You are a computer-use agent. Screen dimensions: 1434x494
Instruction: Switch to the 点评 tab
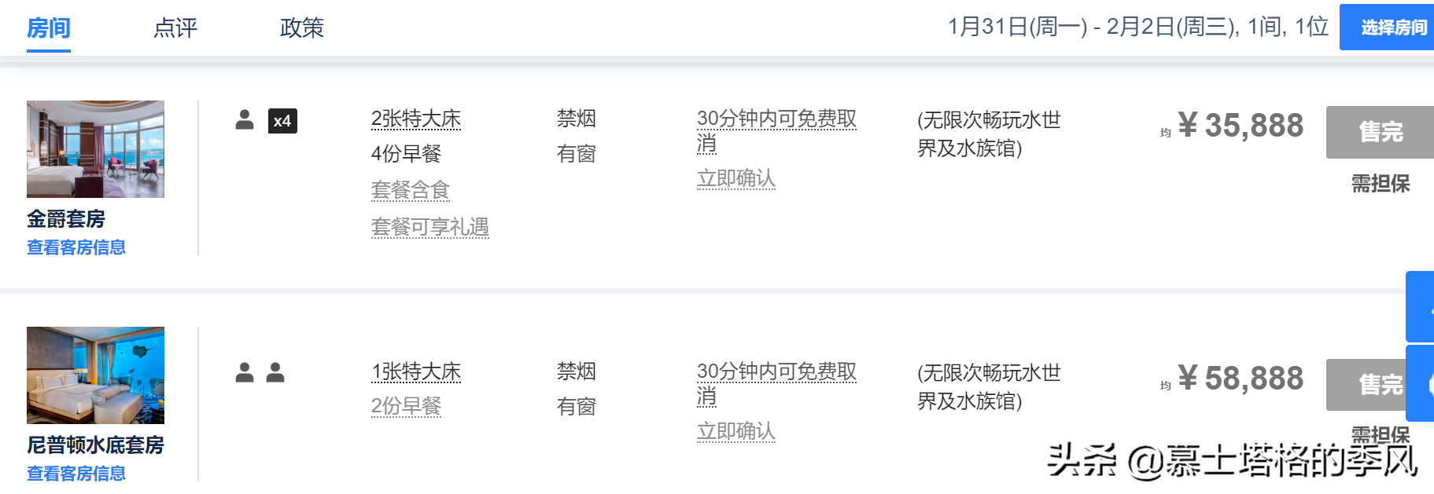point(175,28)
